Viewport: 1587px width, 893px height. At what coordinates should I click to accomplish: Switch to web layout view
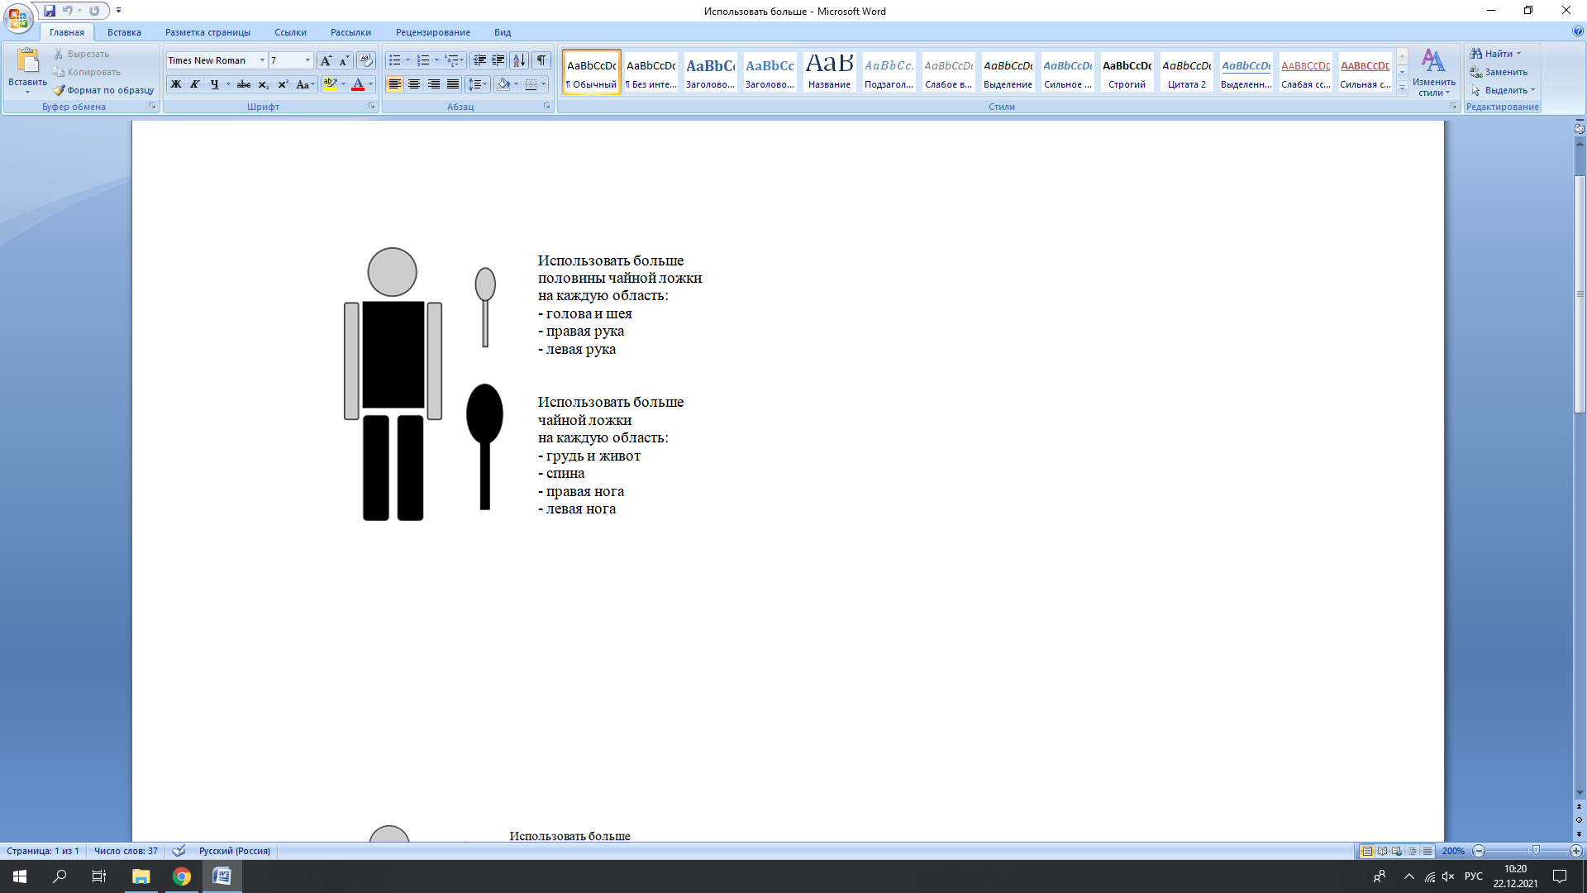point(1398,851)
